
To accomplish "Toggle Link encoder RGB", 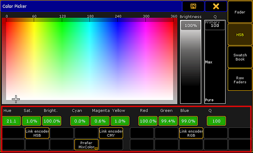I will coord(191,133).
